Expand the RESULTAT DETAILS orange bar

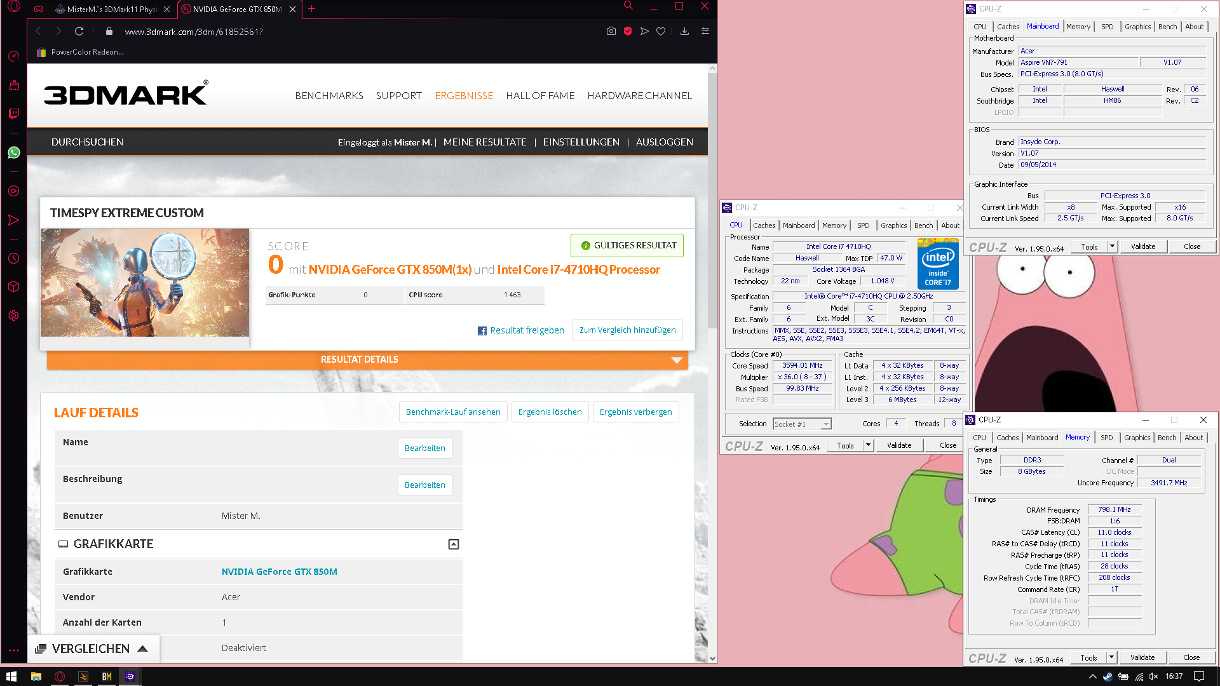click(x=367, y=360)
